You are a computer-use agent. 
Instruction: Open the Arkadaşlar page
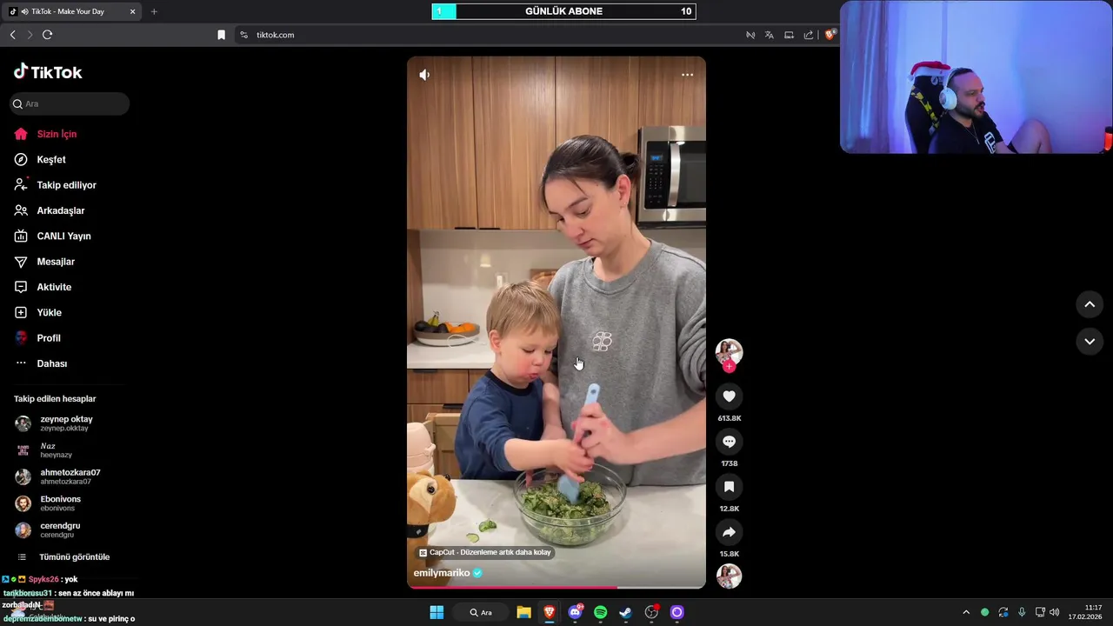coord(60,210)
